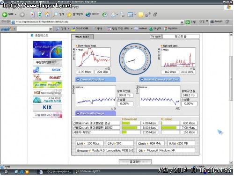Click the 6NGIX banner link
The image size is (234, 176).
pos(47,70)
